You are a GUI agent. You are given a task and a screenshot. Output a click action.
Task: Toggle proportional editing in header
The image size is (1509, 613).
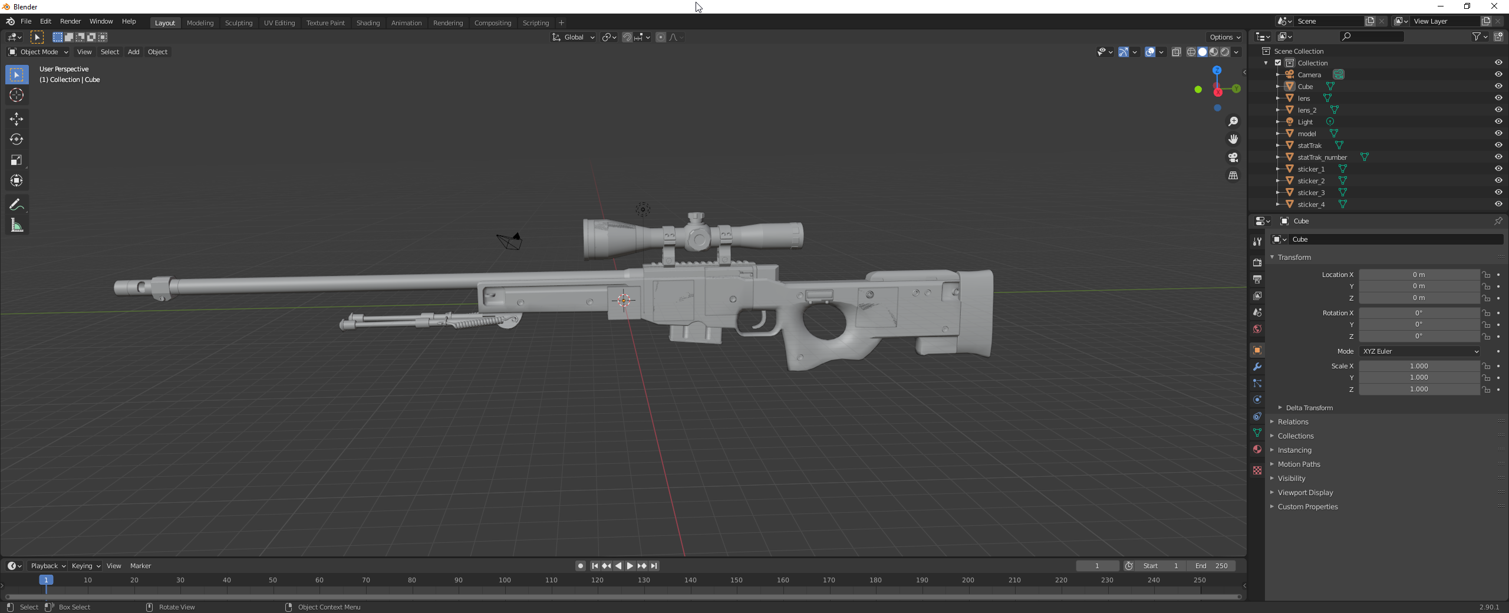tap(660, 37)
